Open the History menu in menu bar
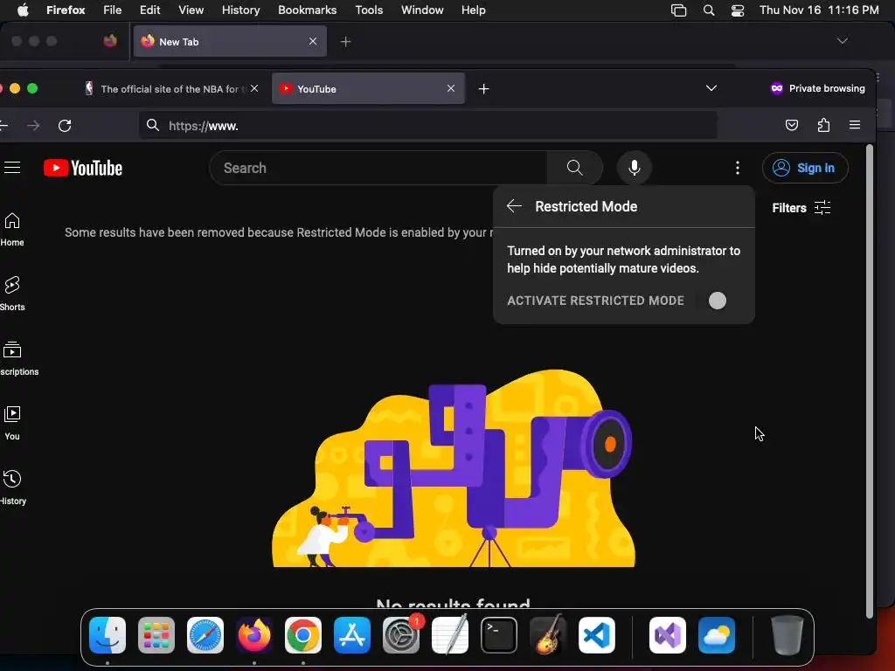This screenshot has height=671, width=895. click(240, 10)
